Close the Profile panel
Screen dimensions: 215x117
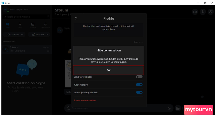coord(76,18)
